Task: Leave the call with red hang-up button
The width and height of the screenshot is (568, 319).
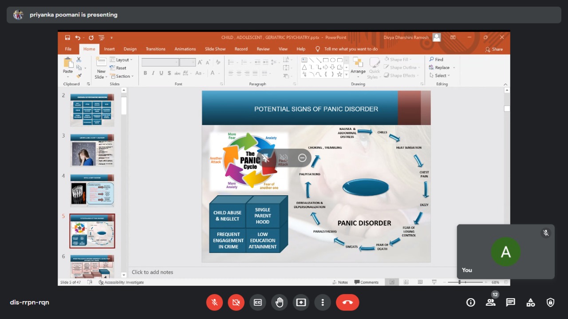Action: (x=347, y=302)
